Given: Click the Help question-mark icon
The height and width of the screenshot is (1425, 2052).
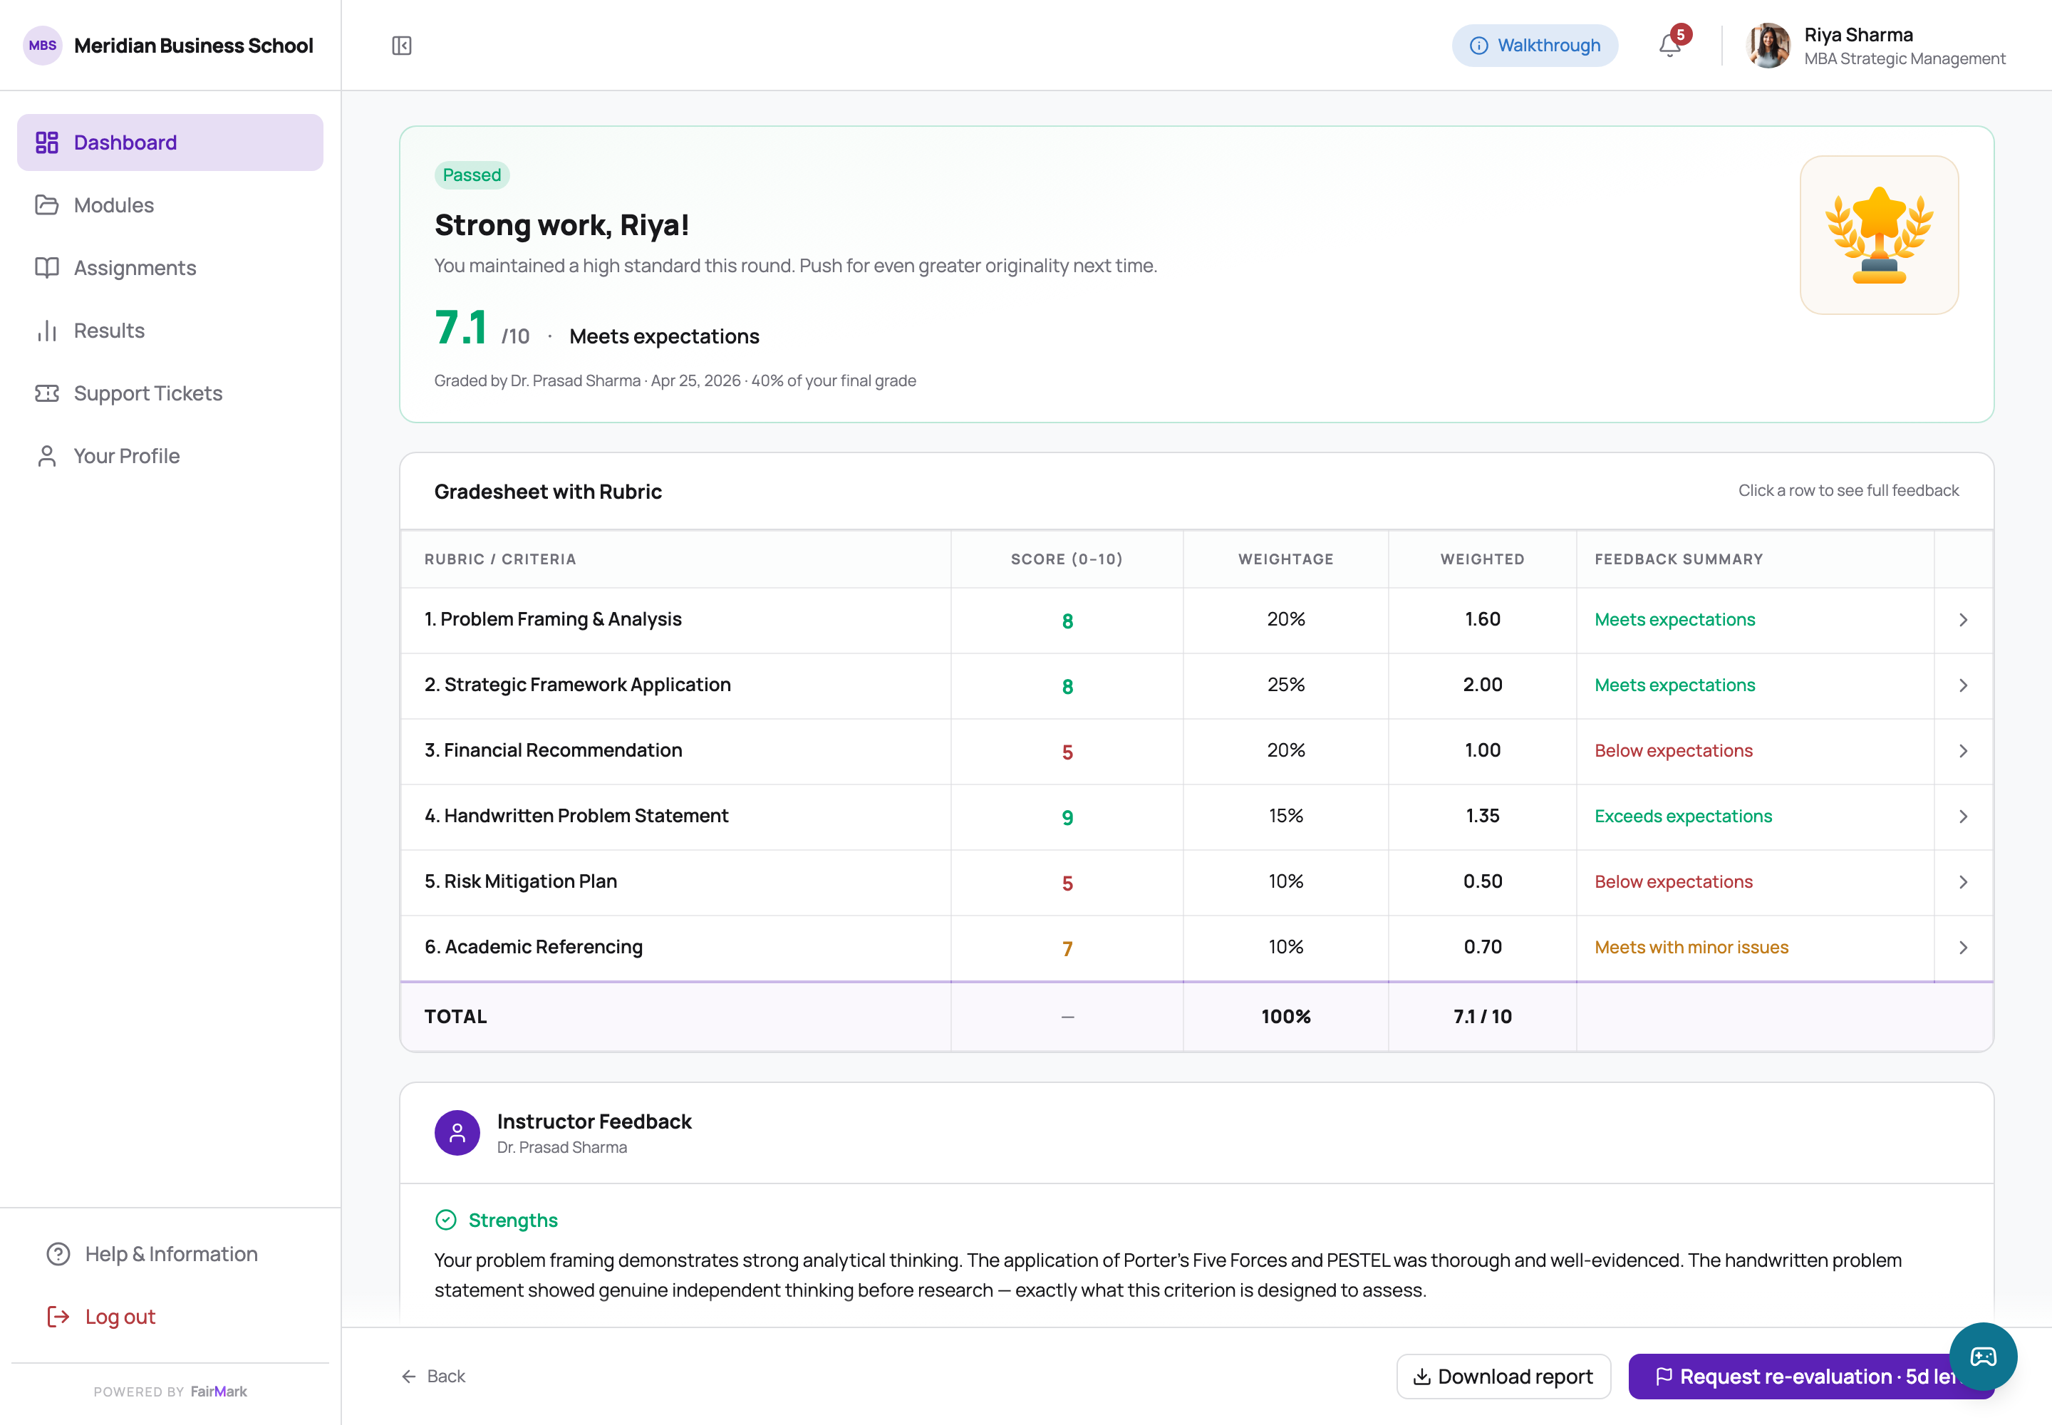Looking at the screenshot, I should [58, 1255].
